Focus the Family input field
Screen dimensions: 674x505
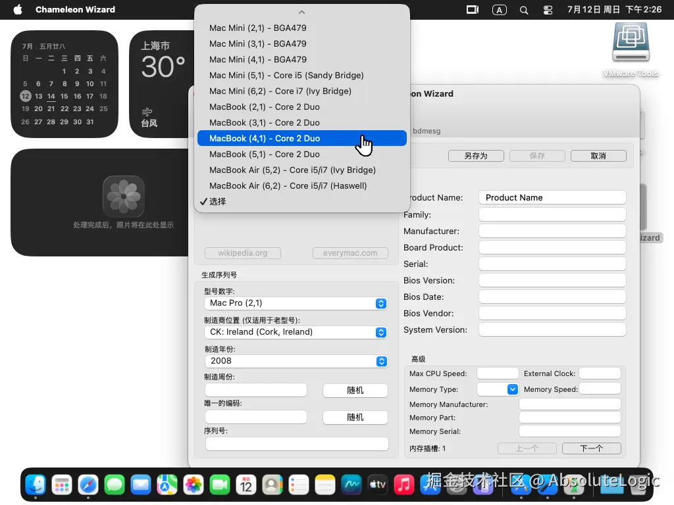(552, 214)
